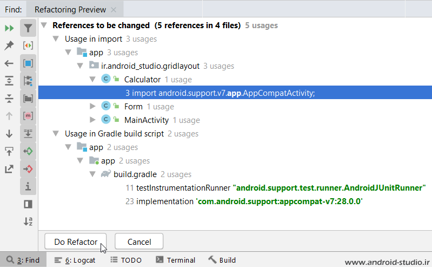Open the Terminal tool window
Viewport: 432px width, 267px height.
click(176, 260)
